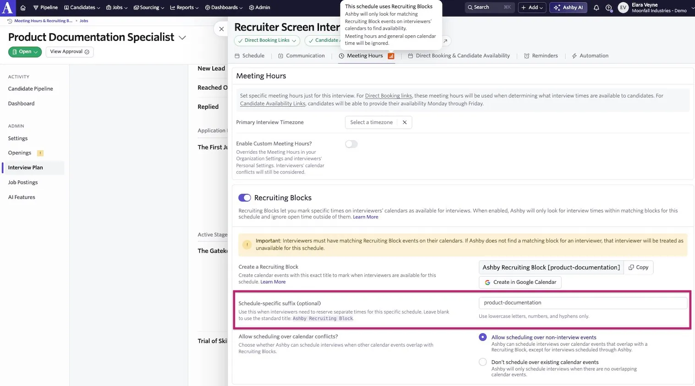Close the Recruiter Screen interview panel
The image size is (695, 386).
click(221, 29)
